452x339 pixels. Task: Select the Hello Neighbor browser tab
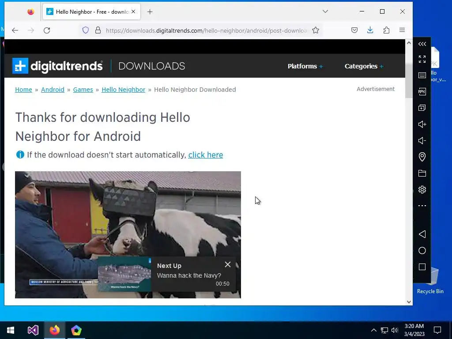pyautogui.click(x=92, y=12)
